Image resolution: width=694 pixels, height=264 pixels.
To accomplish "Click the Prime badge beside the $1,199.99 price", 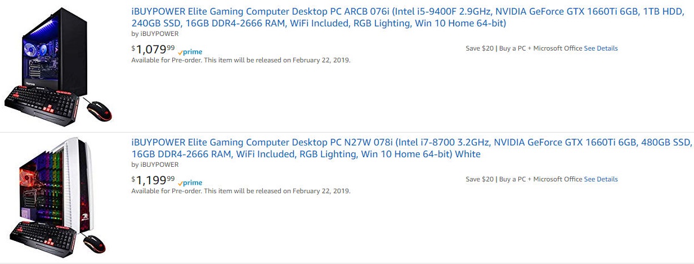I will tap(190, 183).
